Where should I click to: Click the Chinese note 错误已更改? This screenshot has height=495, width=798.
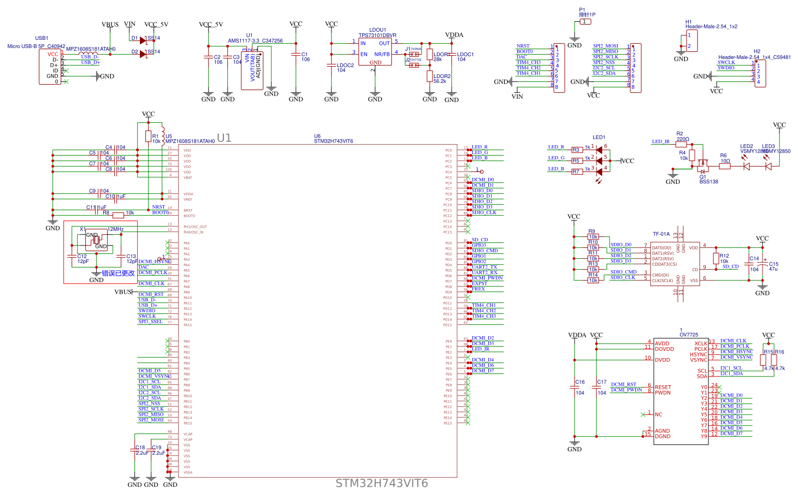118,273
